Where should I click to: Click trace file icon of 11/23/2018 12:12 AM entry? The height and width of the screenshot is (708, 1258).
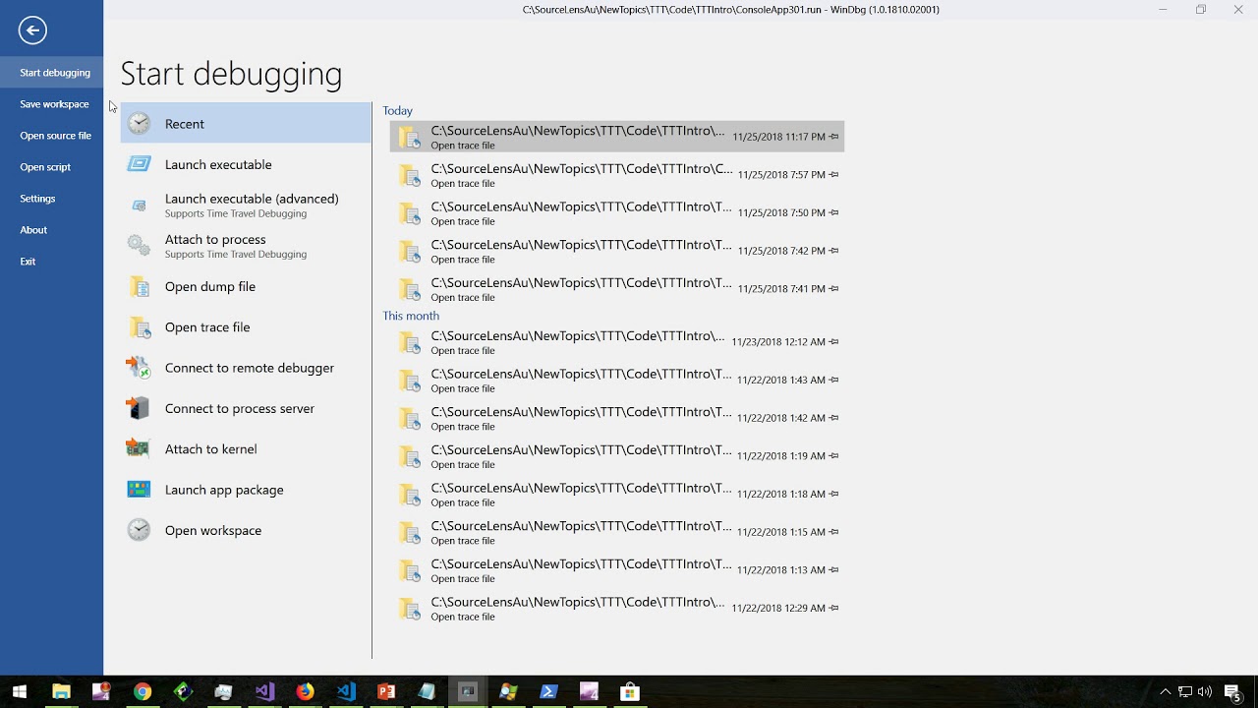[x=409, y=342]
